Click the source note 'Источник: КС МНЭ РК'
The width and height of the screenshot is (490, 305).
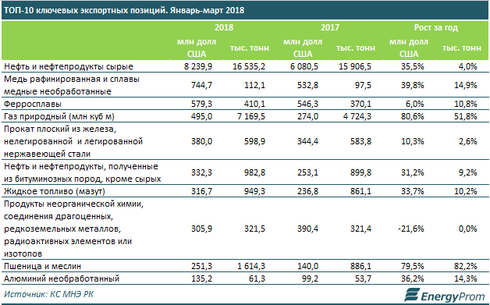48,294
